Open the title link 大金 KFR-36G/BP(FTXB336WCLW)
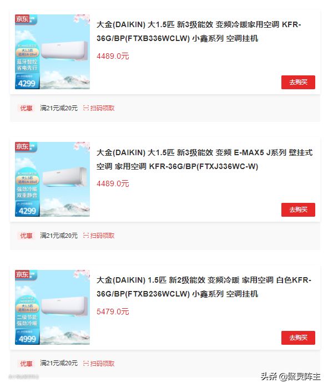328x388 pixels. [199, 32]
